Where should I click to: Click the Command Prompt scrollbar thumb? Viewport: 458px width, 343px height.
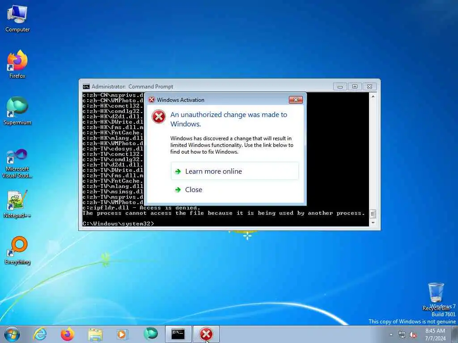[x=373, y=214]
